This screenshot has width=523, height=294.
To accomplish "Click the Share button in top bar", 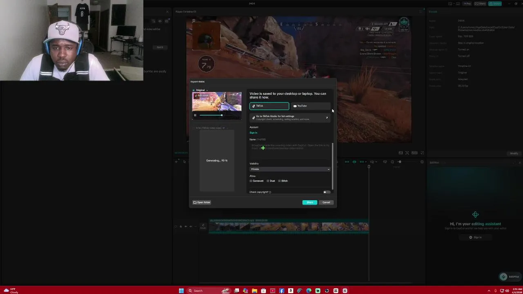I will pyautogui.click(x=481, y=4).
